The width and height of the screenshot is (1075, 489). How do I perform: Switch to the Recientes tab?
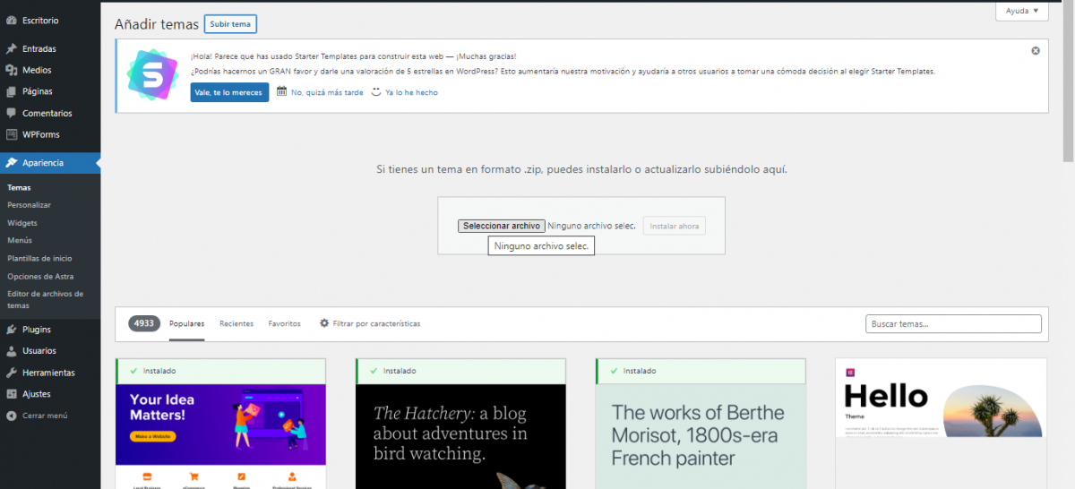pos(236,323)
